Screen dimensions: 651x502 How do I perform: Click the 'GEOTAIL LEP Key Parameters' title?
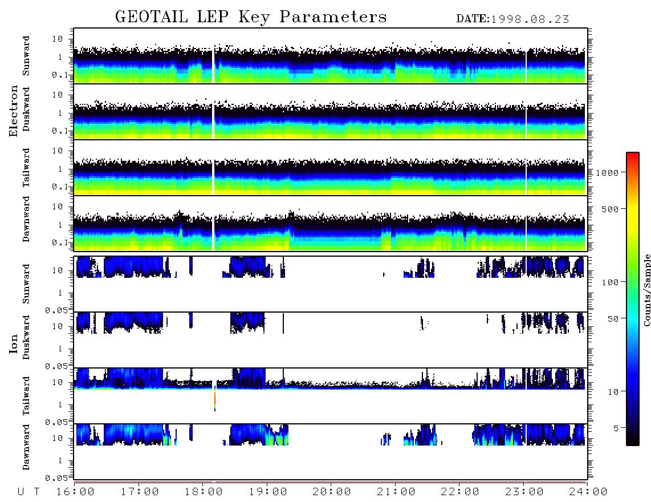click(x=251, y=17)
